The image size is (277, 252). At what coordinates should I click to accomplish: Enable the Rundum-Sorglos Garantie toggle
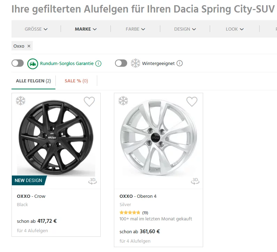(18, 63)
